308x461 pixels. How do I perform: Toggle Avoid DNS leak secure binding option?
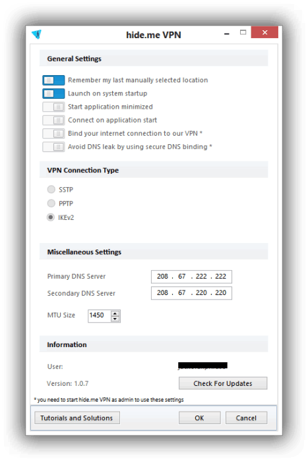(53, 147)
